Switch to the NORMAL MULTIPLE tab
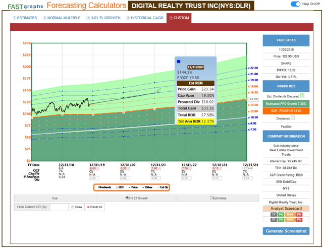This screenshot has height=248, width=323. point(62,18)
